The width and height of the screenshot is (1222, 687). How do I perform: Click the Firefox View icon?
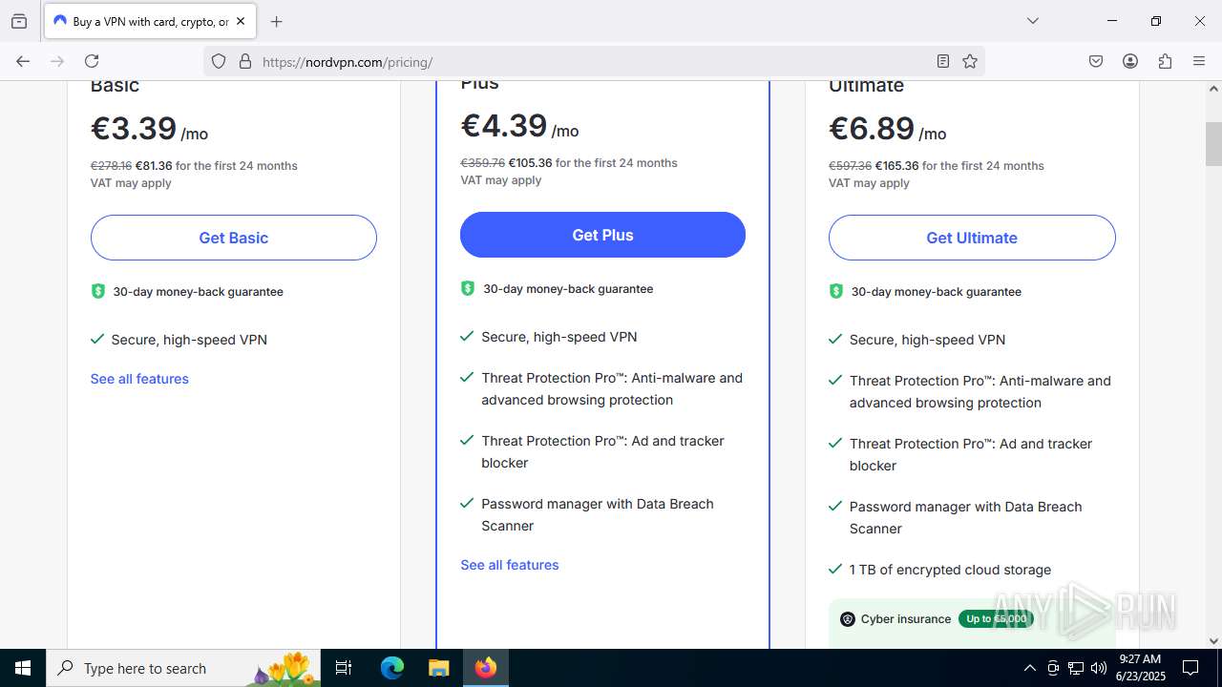click(19, 21)
